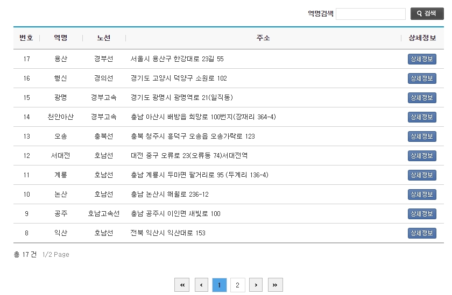Click the 역명검색 search input field
This screenshot has width=452, height=295.
click(371, 14)
